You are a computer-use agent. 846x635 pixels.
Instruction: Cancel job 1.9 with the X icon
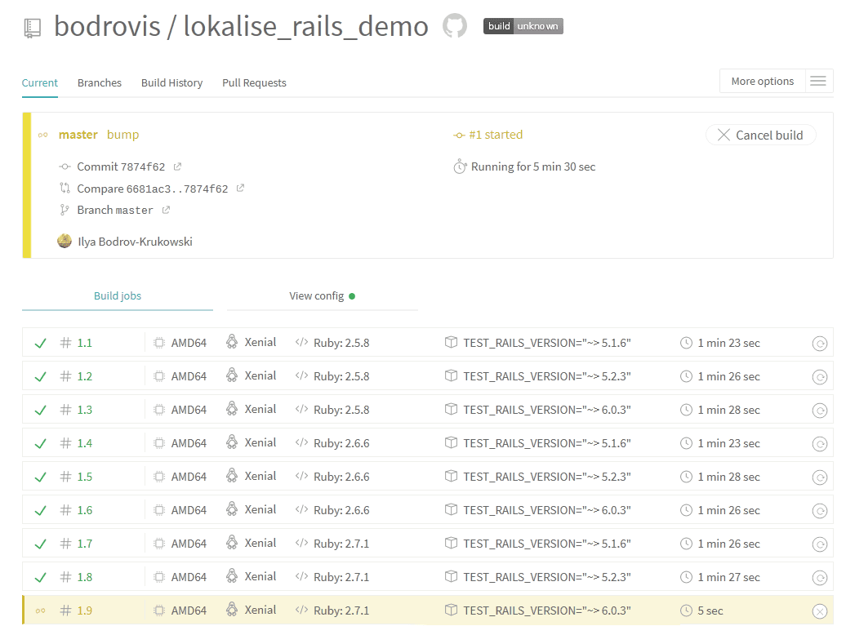[x=819, y=611]
